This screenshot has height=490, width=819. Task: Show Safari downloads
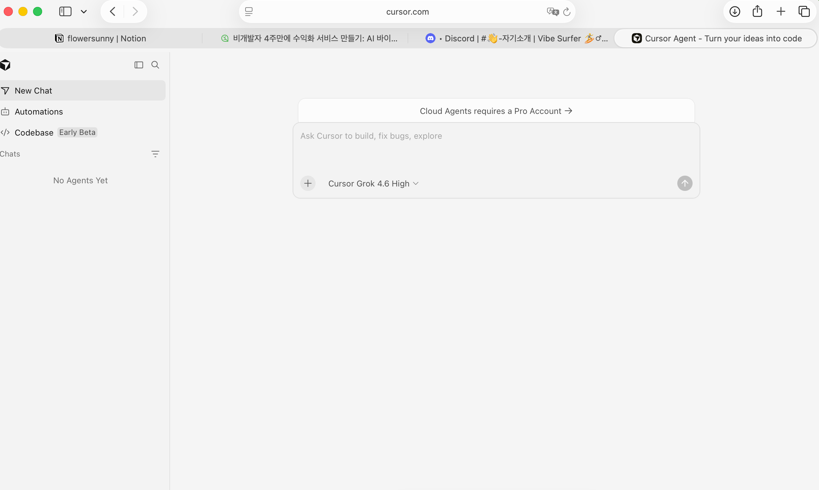pyautogui.click(x=734, y=11)
